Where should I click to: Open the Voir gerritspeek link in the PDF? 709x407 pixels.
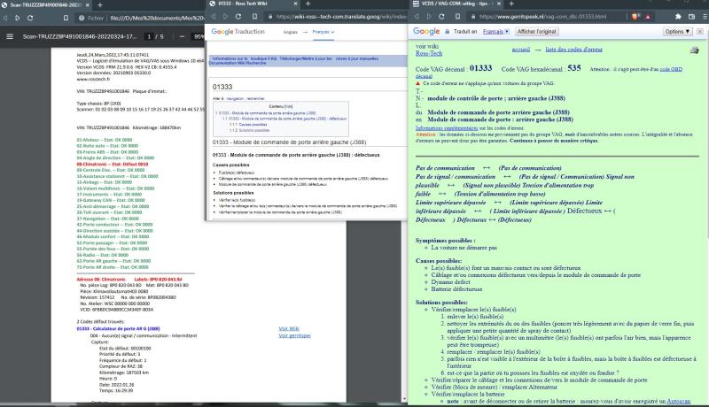[x=294, y=335]
